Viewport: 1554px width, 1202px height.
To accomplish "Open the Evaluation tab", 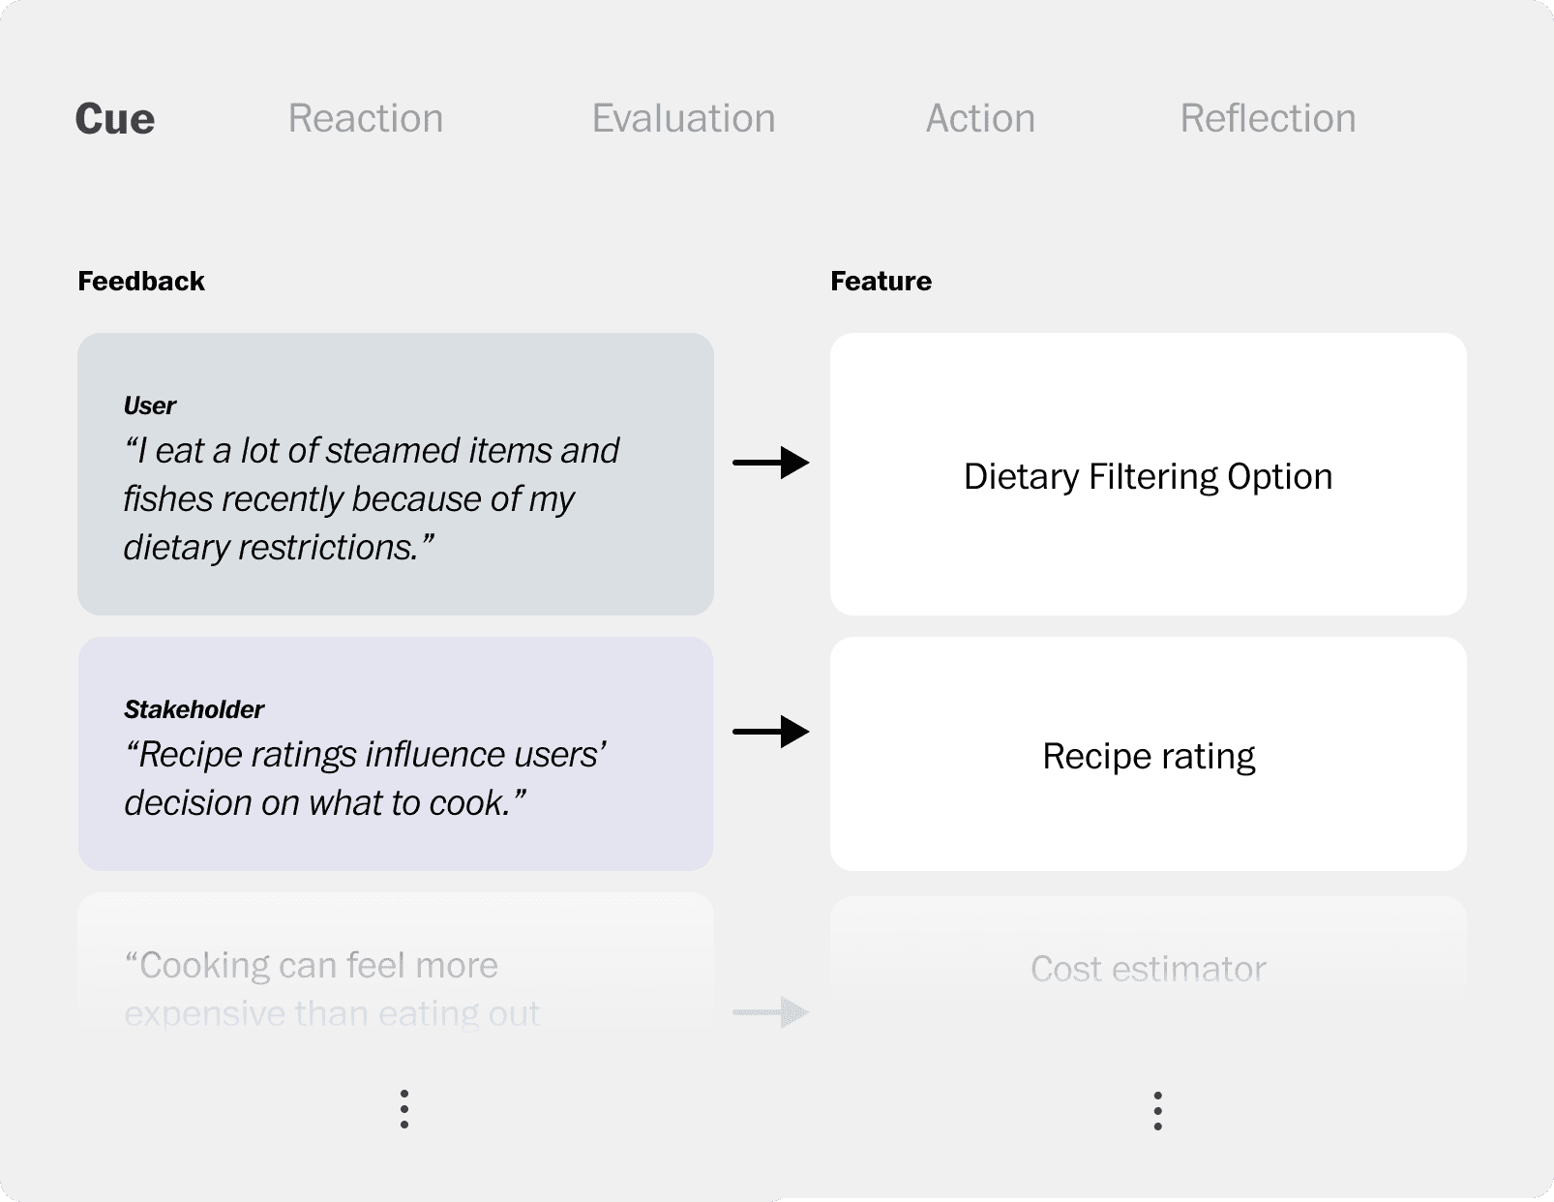I will pyautogui.click(x=683, y=119).
